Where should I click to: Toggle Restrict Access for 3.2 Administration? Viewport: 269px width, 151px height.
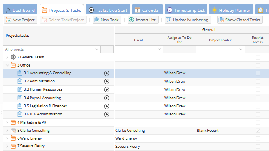(x=258, y=82)
